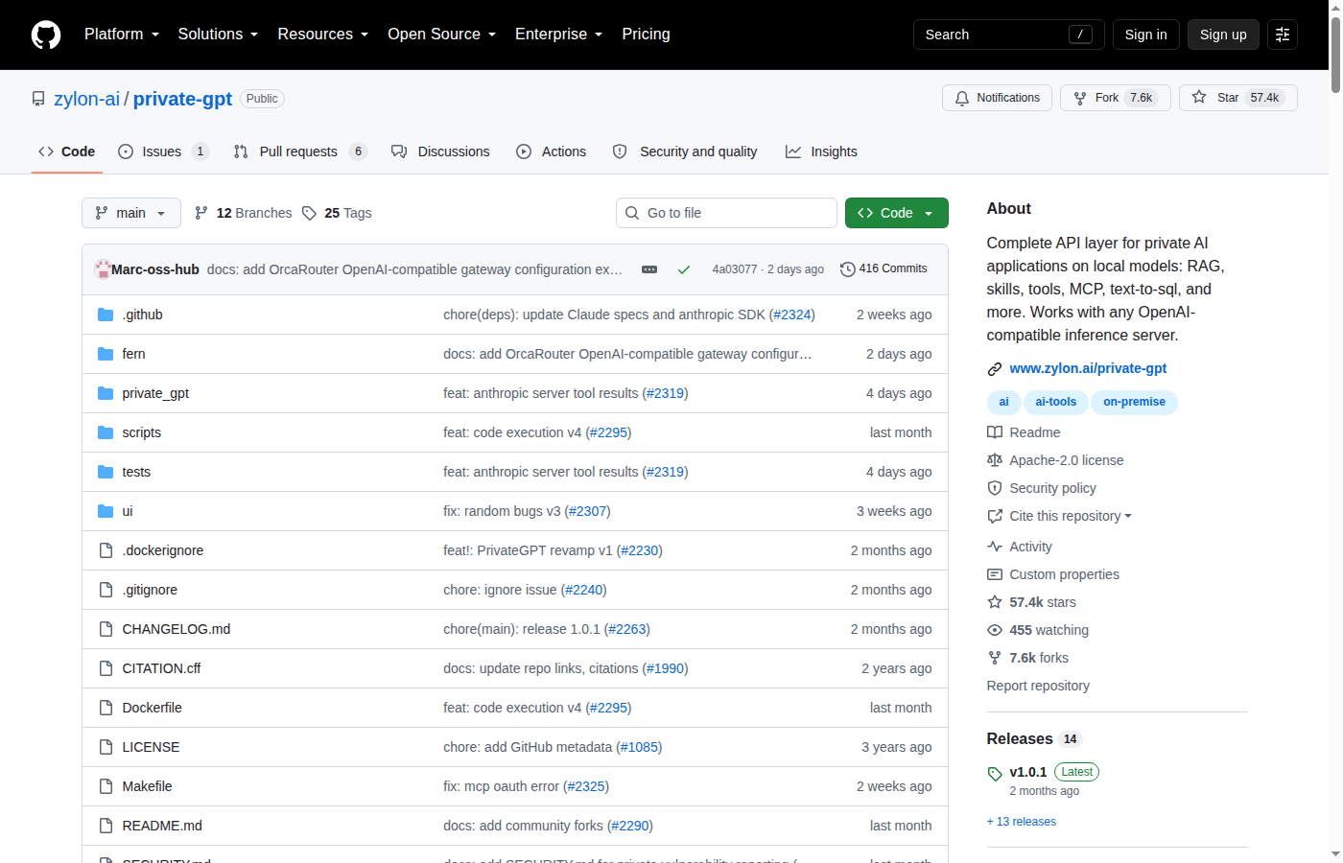
Task: Click the green commit status checkmark
Action: point(684,269)
